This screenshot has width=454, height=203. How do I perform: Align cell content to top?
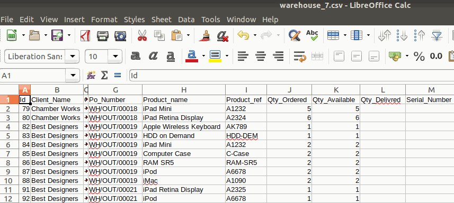coord(339,56)
